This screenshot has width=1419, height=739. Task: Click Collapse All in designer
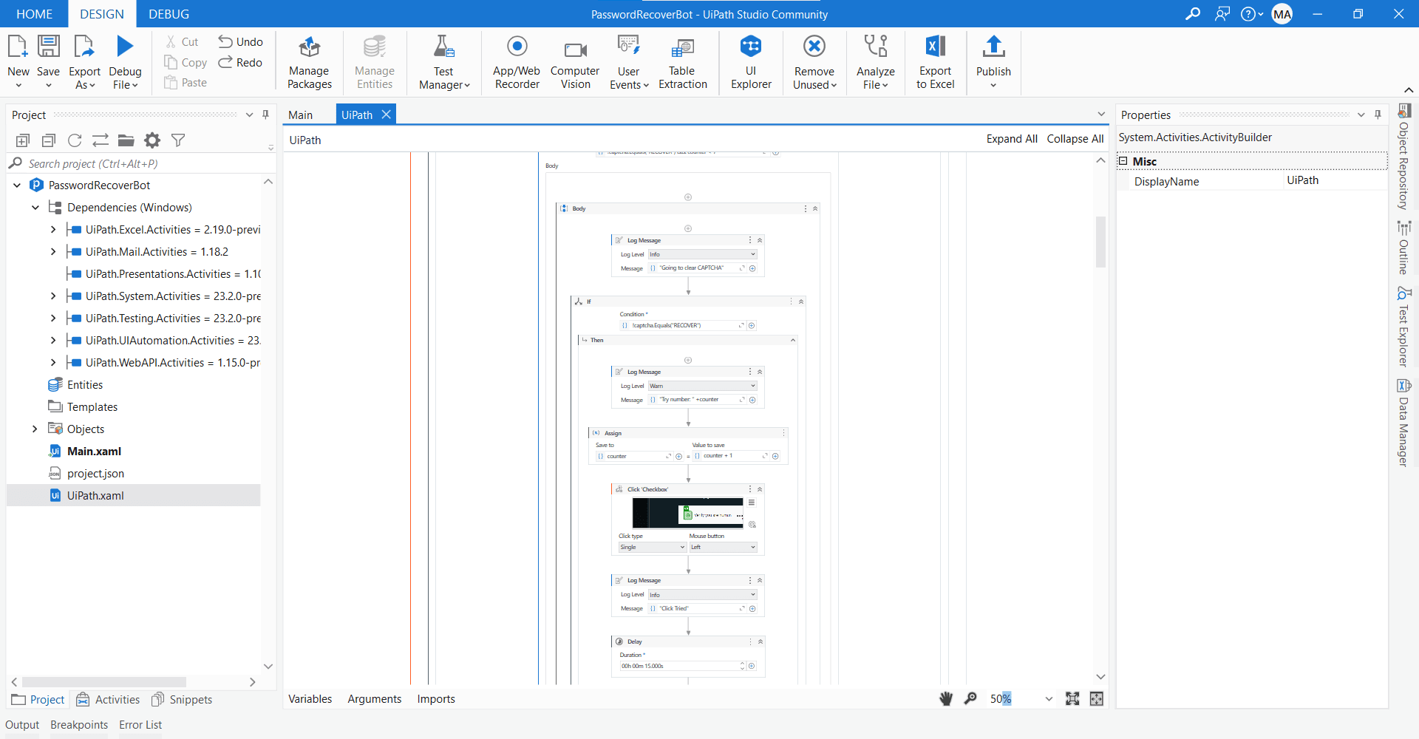coord(1075,139)
